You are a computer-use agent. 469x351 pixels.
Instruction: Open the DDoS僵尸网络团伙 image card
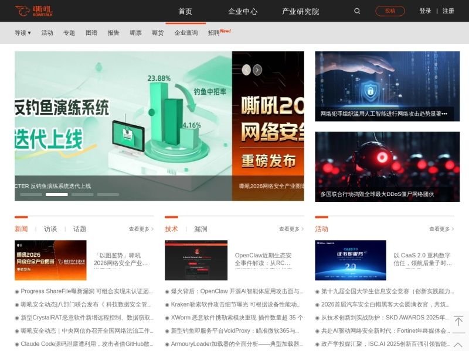point(388,167)
